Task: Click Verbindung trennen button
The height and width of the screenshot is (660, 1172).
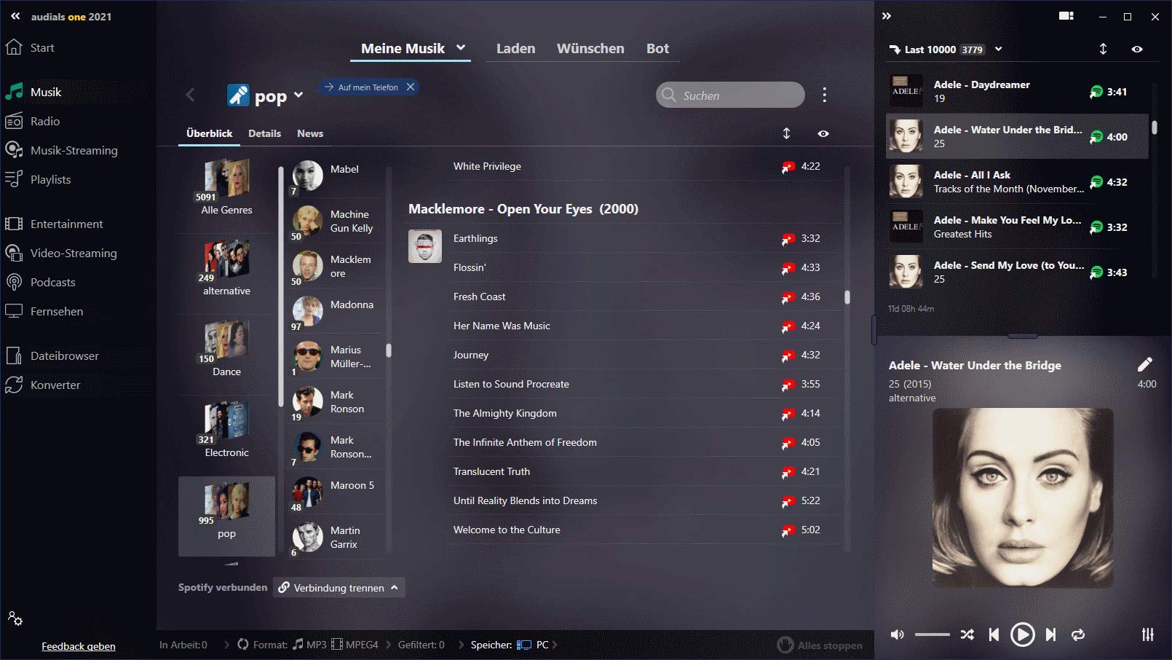Action: (339, 588)
